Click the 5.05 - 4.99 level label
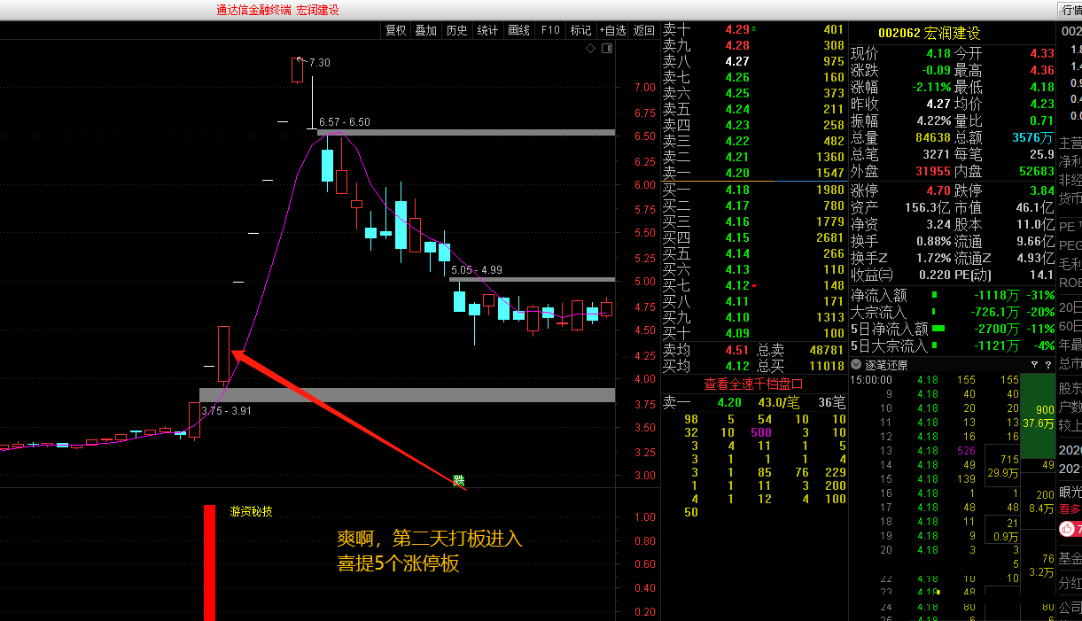 coord(477,270)
